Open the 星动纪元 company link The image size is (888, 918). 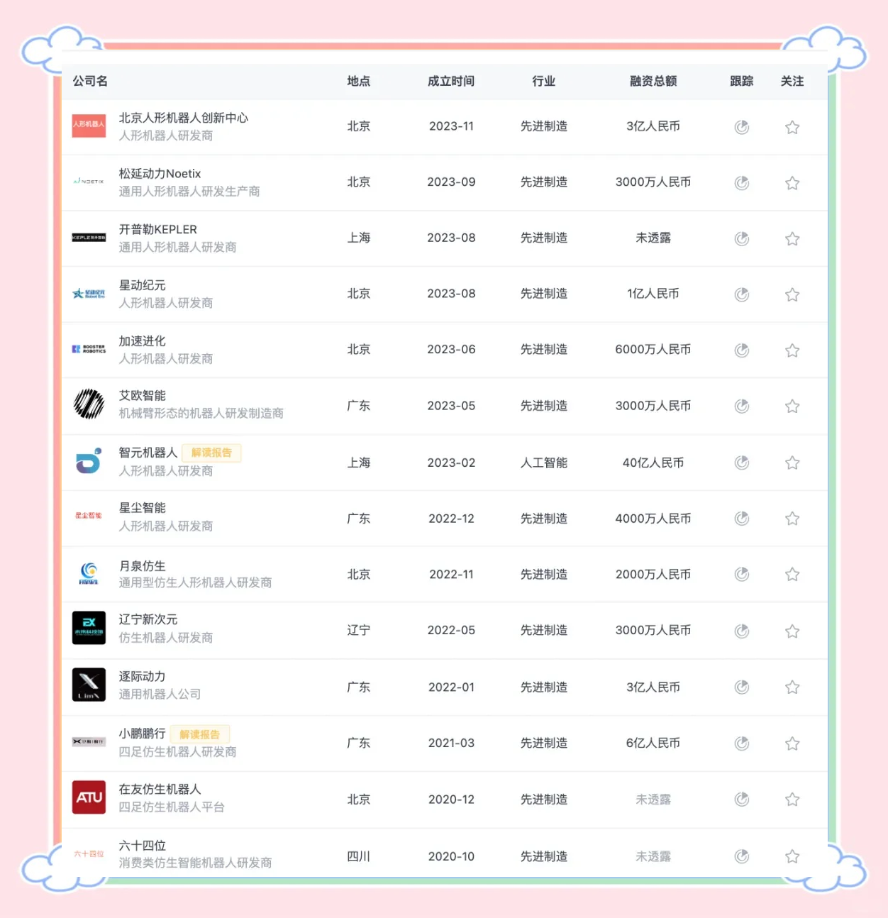[142, 285]
